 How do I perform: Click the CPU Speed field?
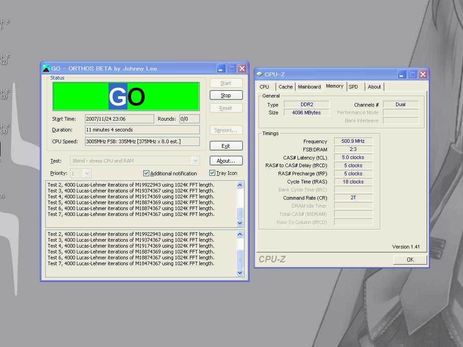click(x=142, y=141)
